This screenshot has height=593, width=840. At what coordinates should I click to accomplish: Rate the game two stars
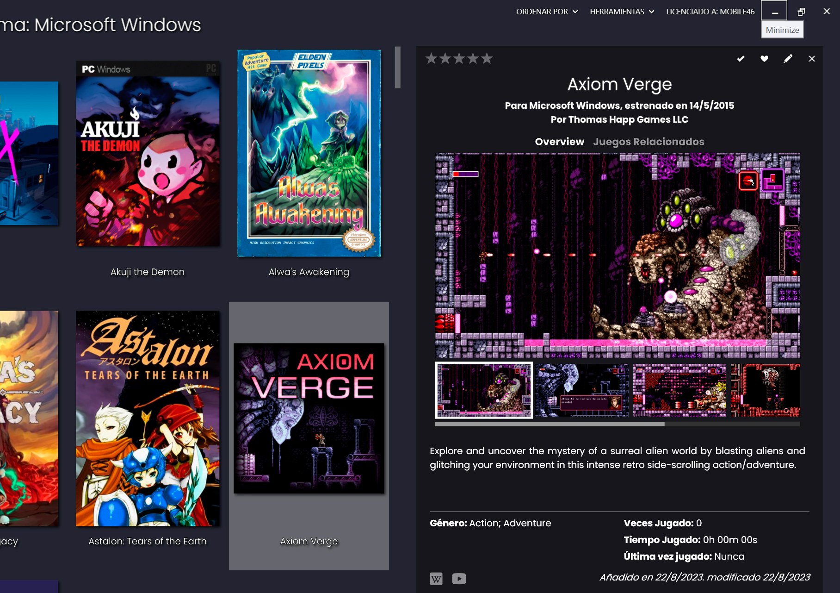pos(445,59)
